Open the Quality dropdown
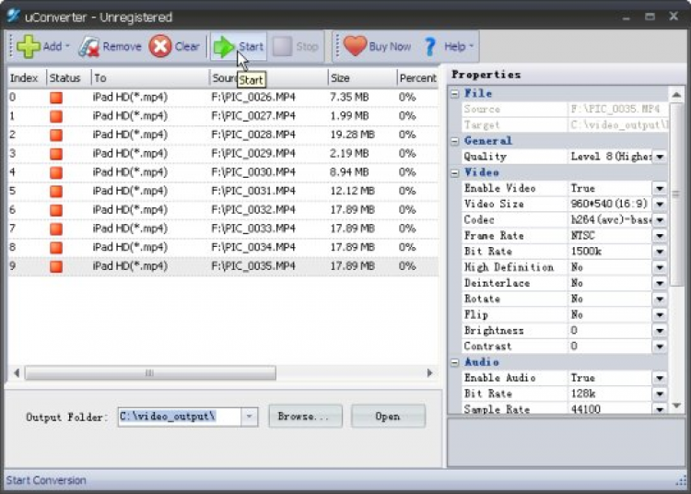Image resolution: width=691 pixels, height=494 pixels. 660,157
